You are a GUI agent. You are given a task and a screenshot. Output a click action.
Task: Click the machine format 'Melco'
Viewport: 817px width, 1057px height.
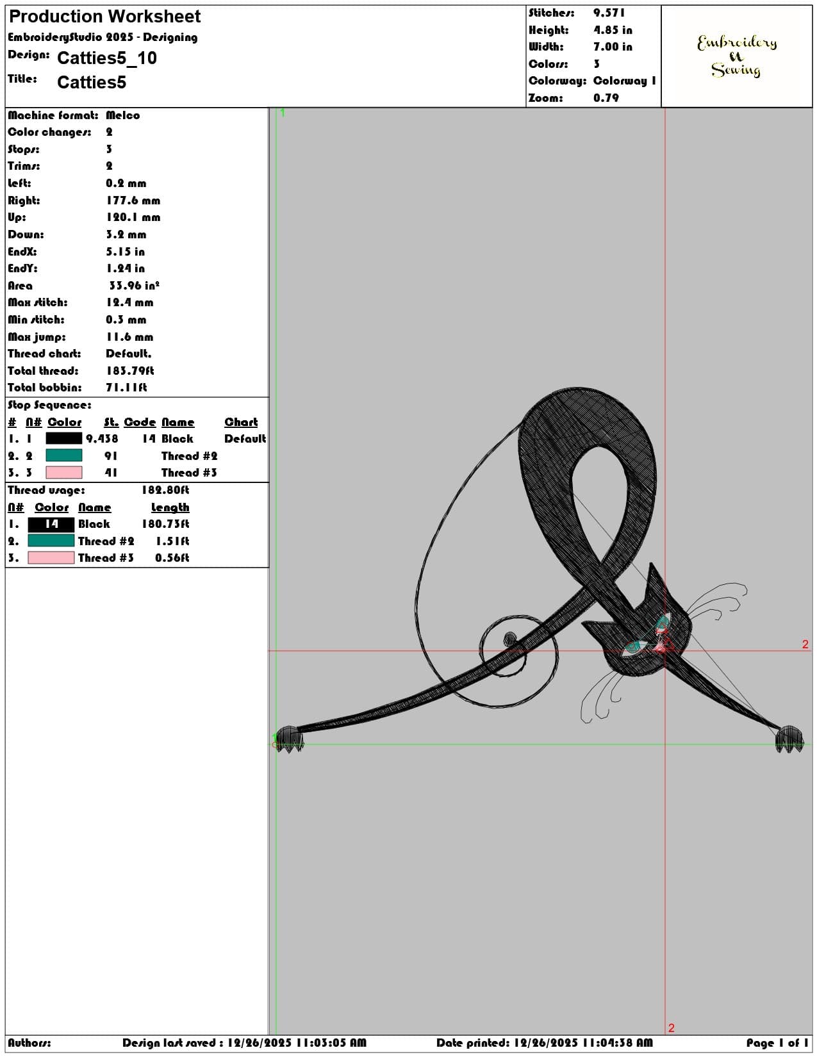122,115
